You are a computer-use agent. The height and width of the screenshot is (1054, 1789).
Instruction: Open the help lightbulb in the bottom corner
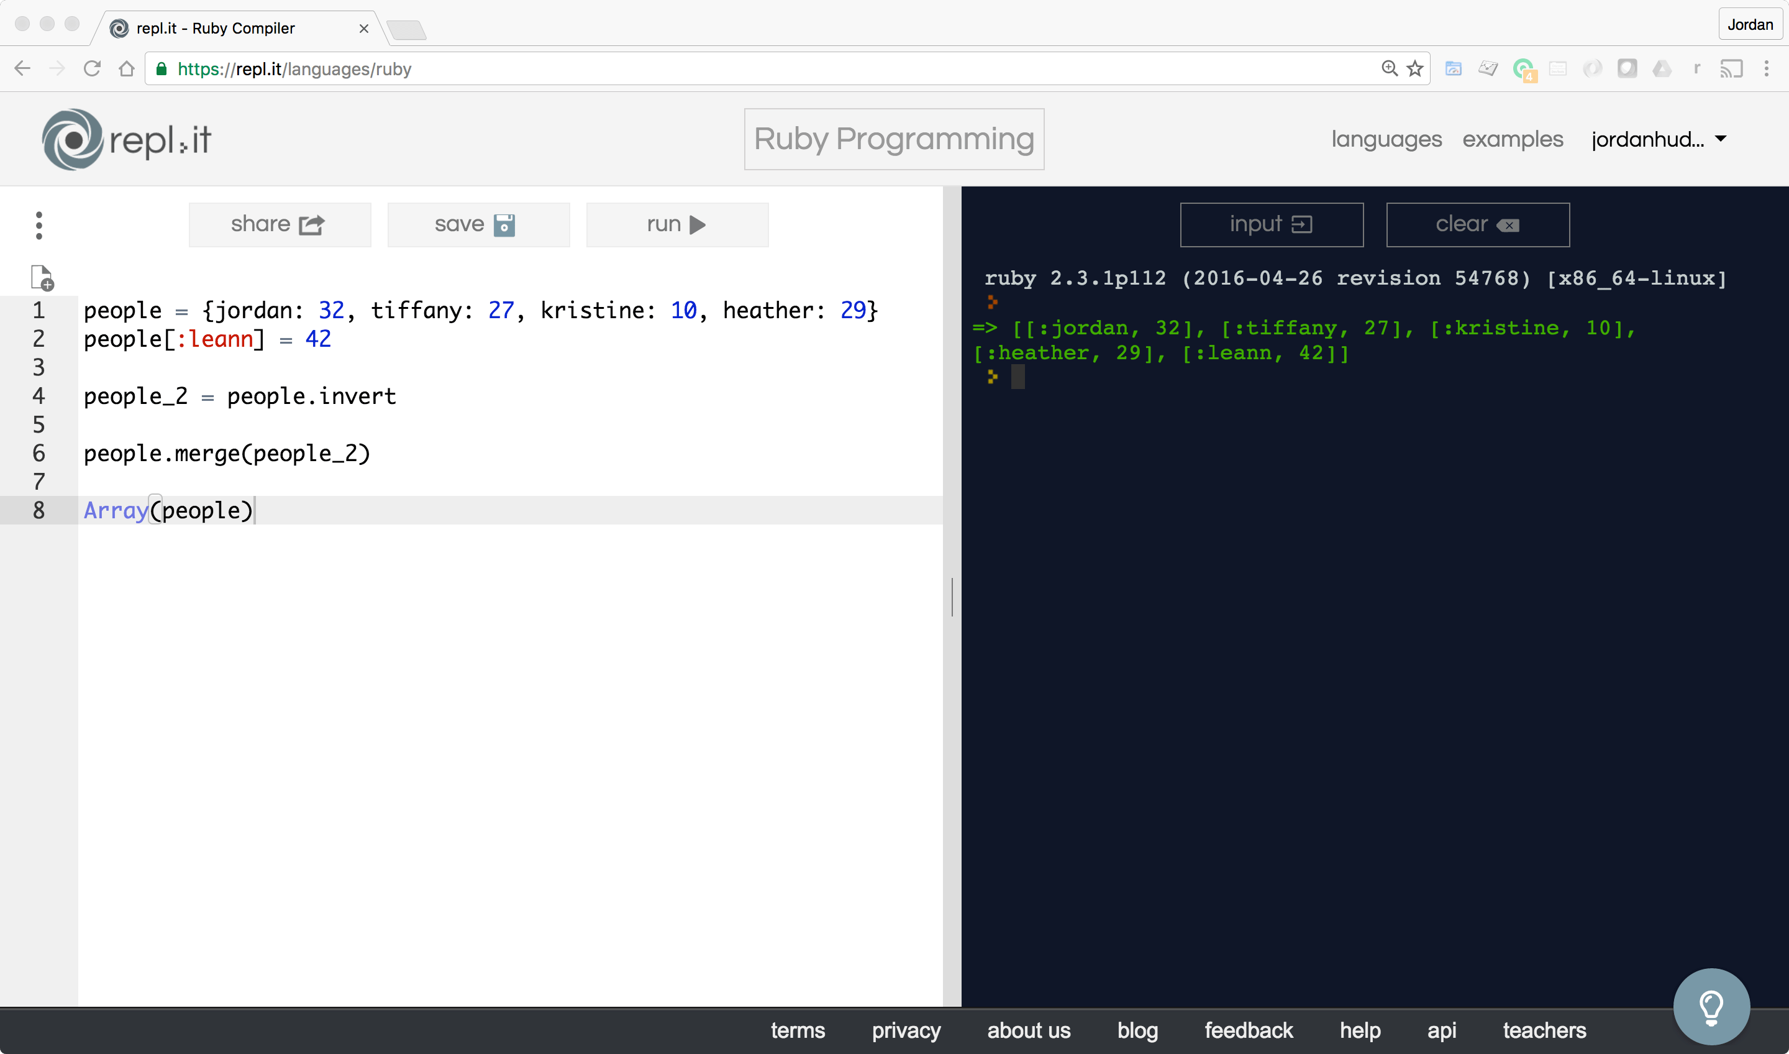pyautogui.click(x=1711, y=1006)
